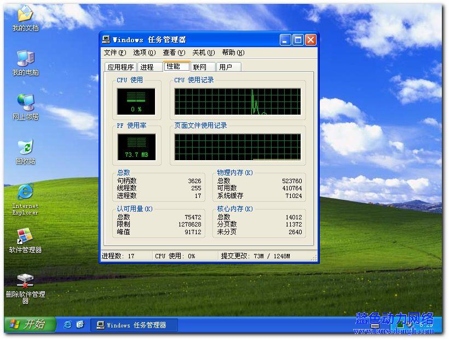Click the 未分页 label
Screen dimensions: 449x340
click(x=227, y=232)
